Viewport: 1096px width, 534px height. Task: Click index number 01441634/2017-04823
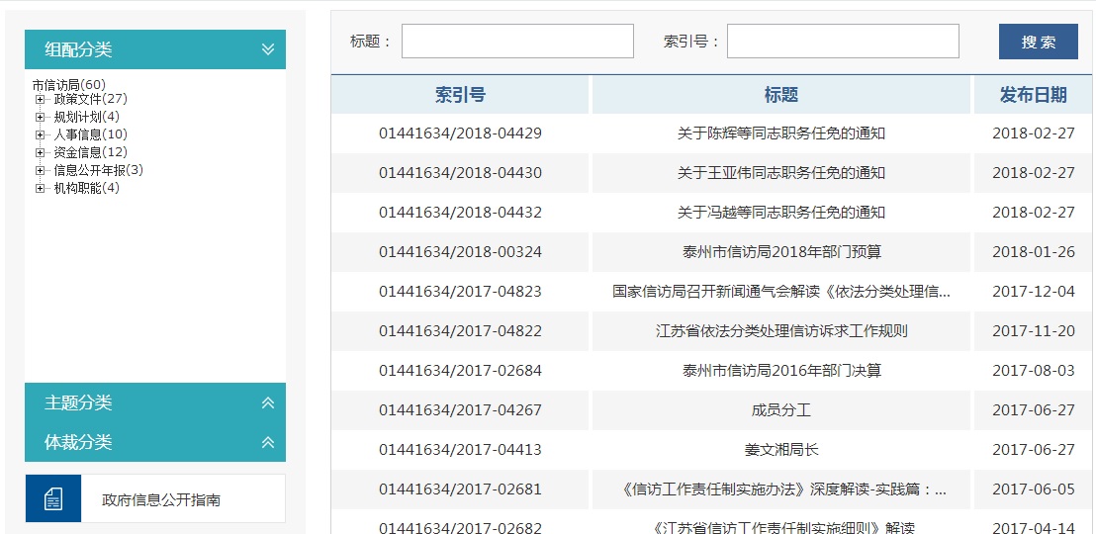[461, 292]
